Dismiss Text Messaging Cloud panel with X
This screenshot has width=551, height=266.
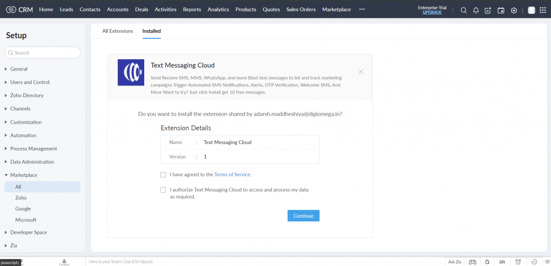(x=361, y=71)
